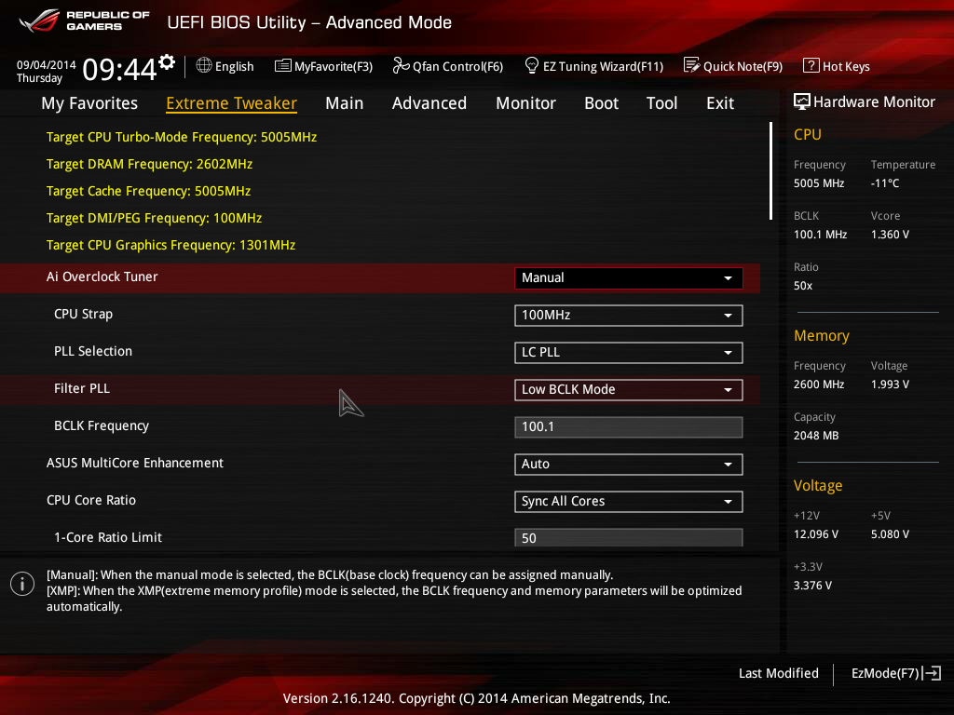Go to the Advanced tab
The height and width of the screenshot is (715, 954).
click(429, 103)
